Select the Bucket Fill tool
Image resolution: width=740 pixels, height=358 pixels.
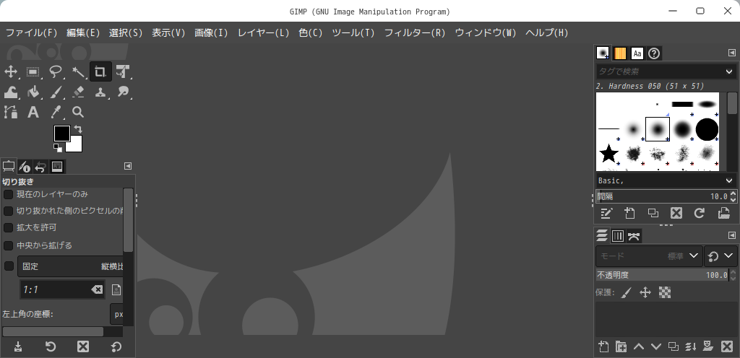[x=33, y=92]
